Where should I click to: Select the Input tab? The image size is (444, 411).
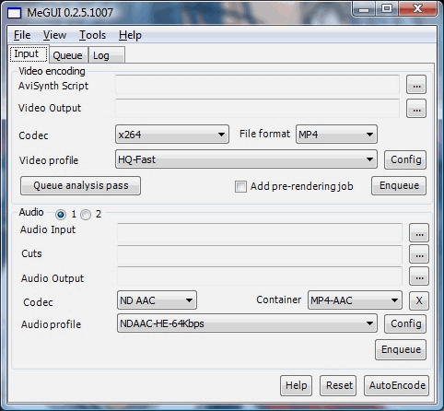pos(29,54)
